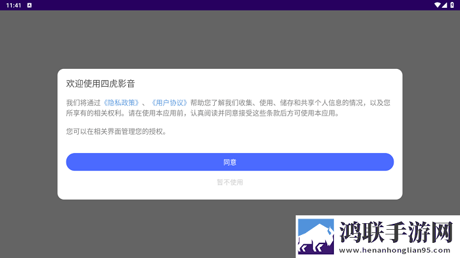Open the 《隐私政策》 privacy policy link

121,103
